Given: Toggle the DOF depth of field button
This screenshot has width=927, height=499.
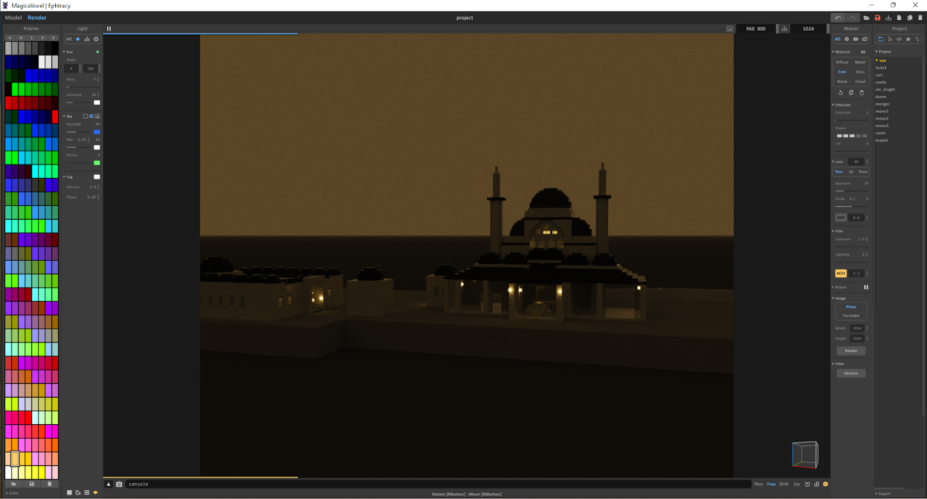Looking at the screenshot, I should [x=841, y=218].
